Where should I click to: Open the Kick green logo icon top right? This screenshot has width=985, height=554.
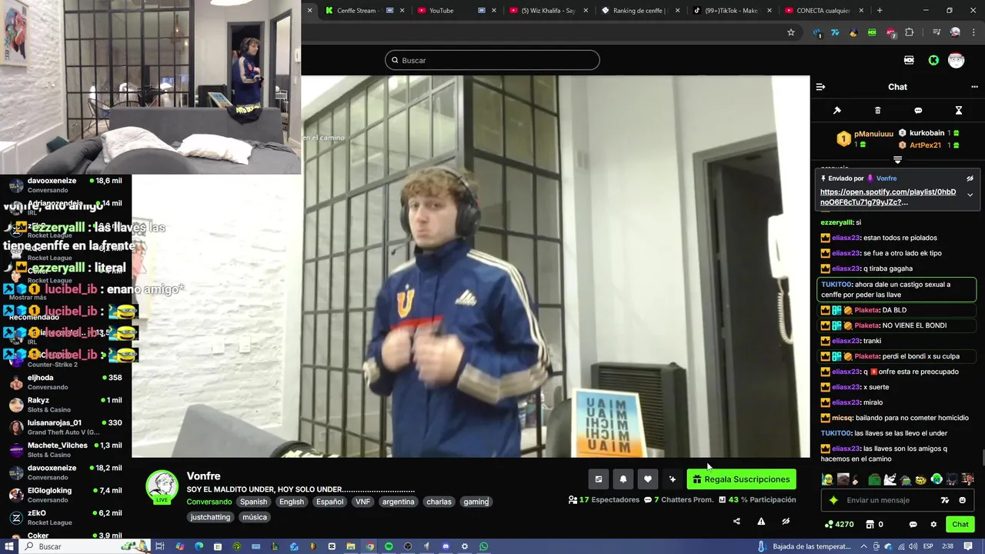(933, 60)
